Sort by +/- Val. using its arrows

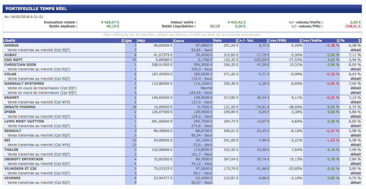267,41
